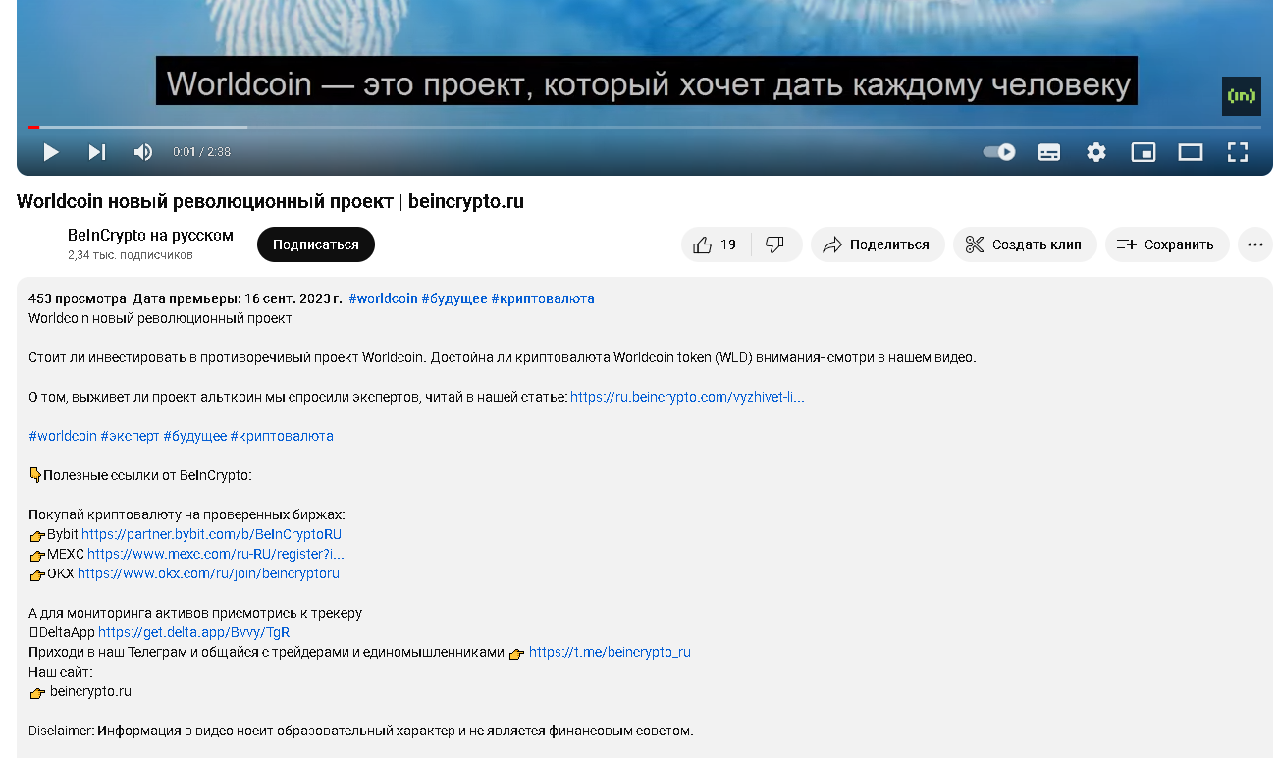Open the #будущее hashtag in views line
The height and width of the screenshot is (758, 1278).
454,298
